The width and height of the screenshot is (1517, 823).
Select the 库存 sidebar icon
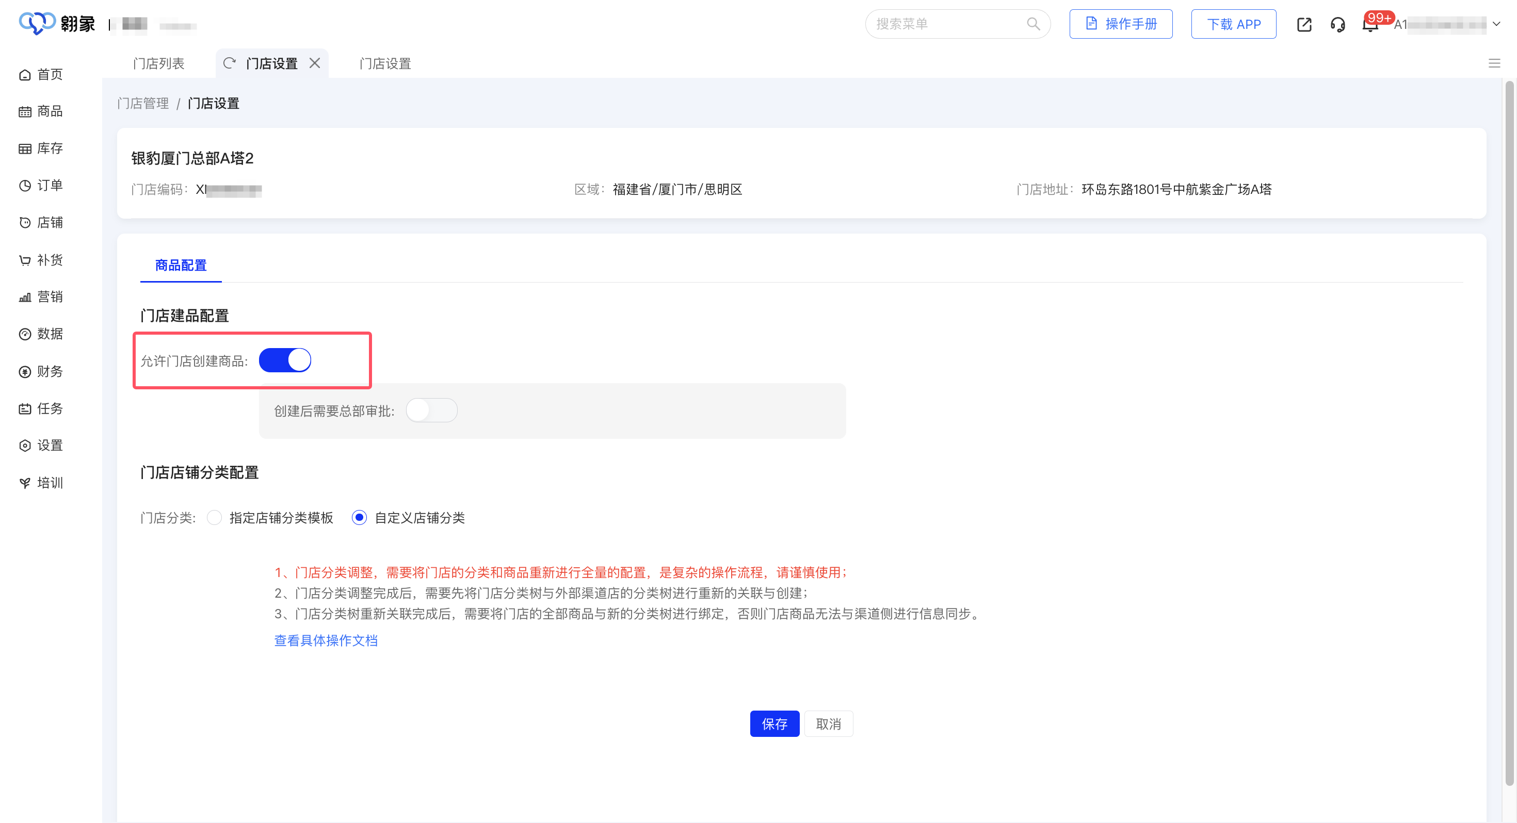click(41, 149)
